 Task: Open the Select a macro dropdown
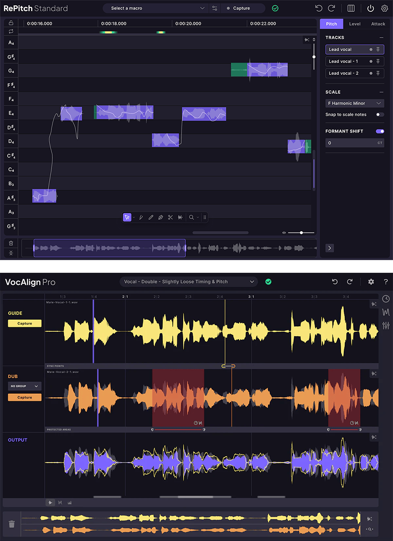(156, 8)
